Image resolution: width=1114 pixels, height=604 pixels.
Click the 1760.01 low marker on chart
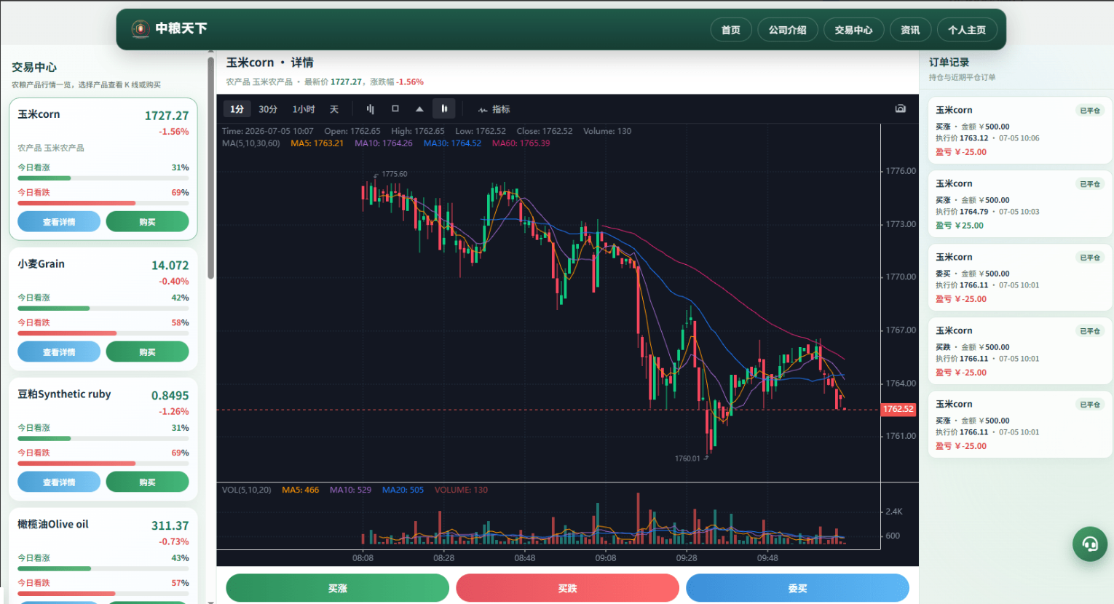pyautogui.click(x=687, y=458)
